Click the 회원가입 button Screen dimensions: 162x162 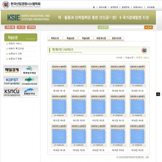pos(10,27)
